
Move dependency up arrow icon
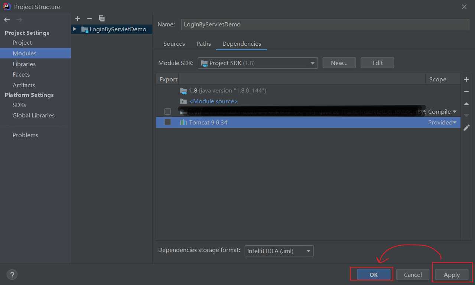467,104
